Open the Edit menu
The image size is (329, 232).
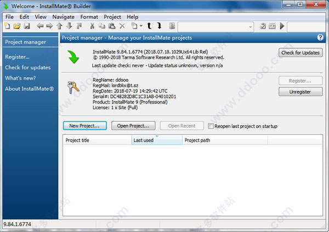click(24, 17)
